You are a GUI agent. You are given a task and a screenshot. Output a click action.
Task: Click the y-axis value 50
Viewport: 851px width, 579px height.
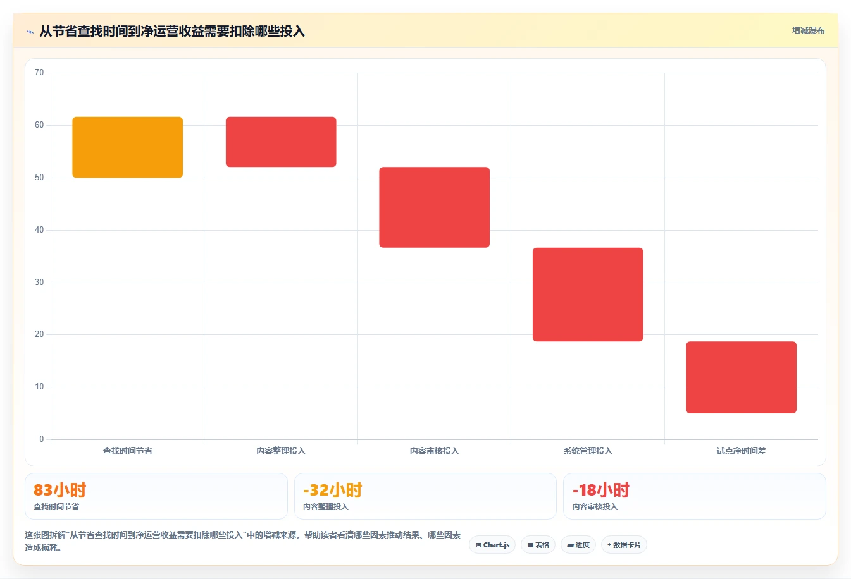point(39,178)
